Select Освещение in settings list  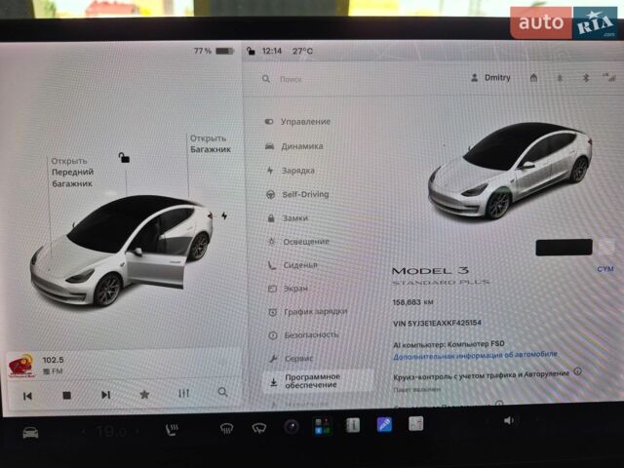298,242
